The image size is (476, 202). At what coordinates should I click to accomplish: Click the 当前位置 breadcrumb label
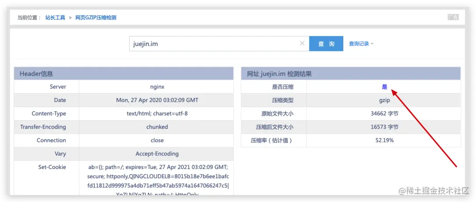point(29,18)
